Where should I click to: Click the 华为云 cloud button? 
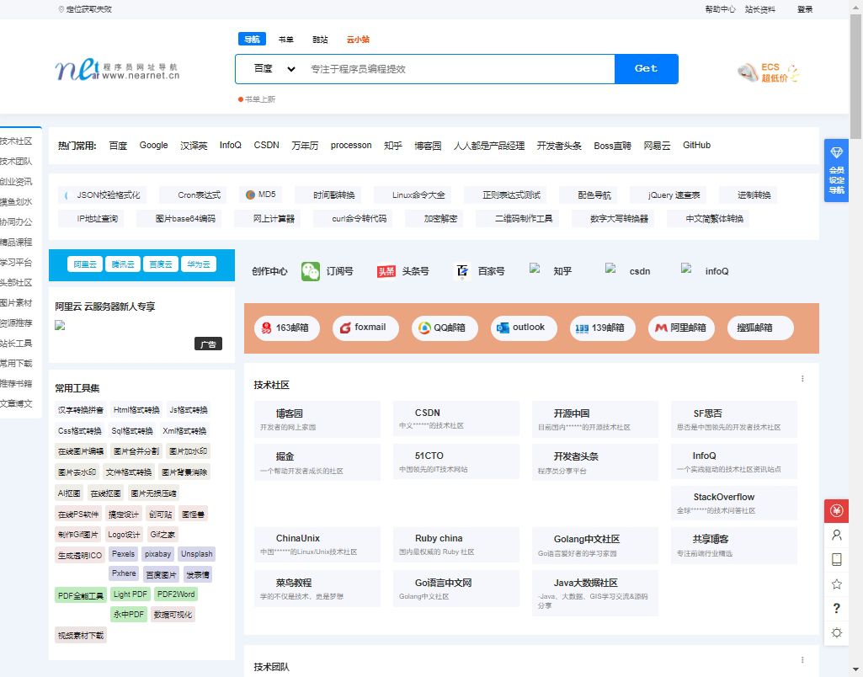(x=199, y=264)
